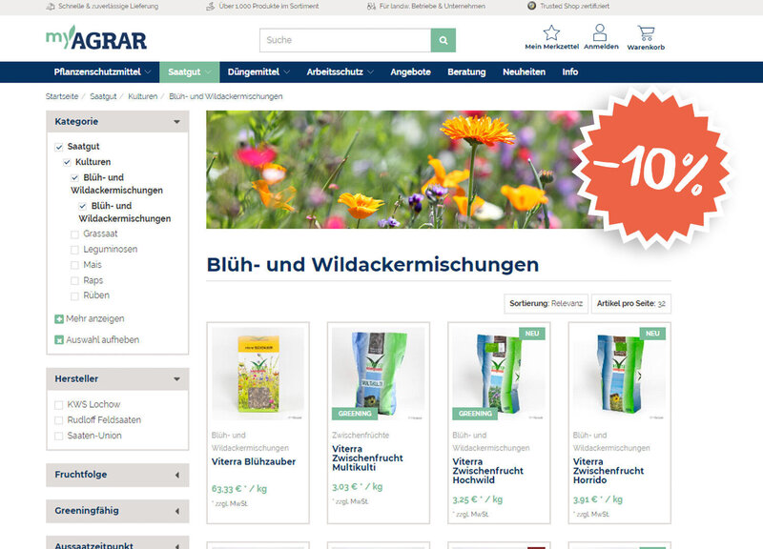Image resolution: width=763 pixels, height=549 pixels.
Task: Open the Viterra Zwischenfrucht Hochwild title
Action: [487, 471]
